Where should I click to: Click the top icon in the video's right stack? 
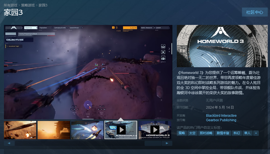(x=163, y=46)
